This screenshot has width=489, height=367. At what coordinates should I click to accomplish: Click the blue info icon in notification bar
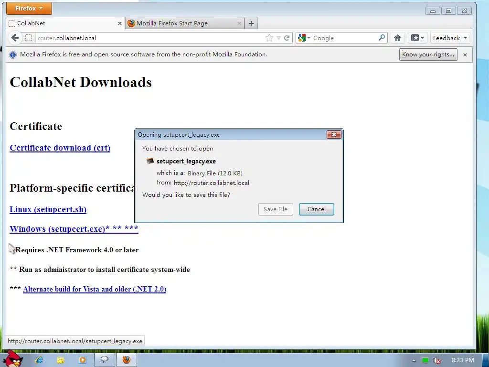click(13, 54)
